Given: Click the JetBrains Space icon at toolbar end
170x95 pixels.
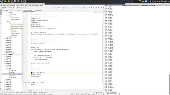Looking at the screenshot, I should [104, 8].
